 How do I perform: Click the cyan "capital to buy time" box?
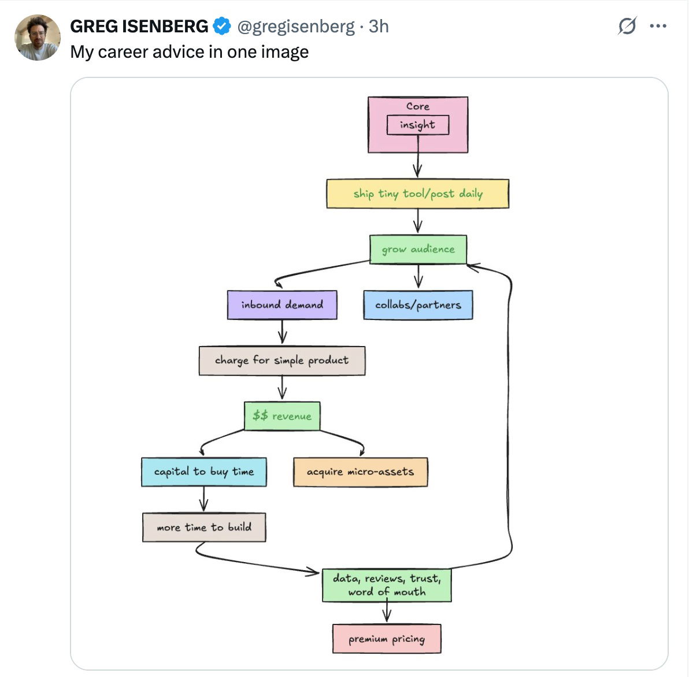(203, 472)
